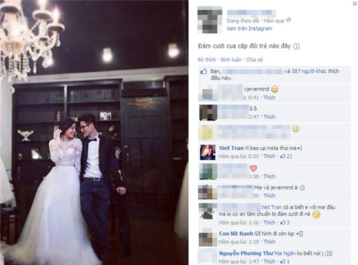
Task: Click the 1 like thumbs-up icon on Nguyễn Phương Thư's comment
Action: tap(283, 261)
